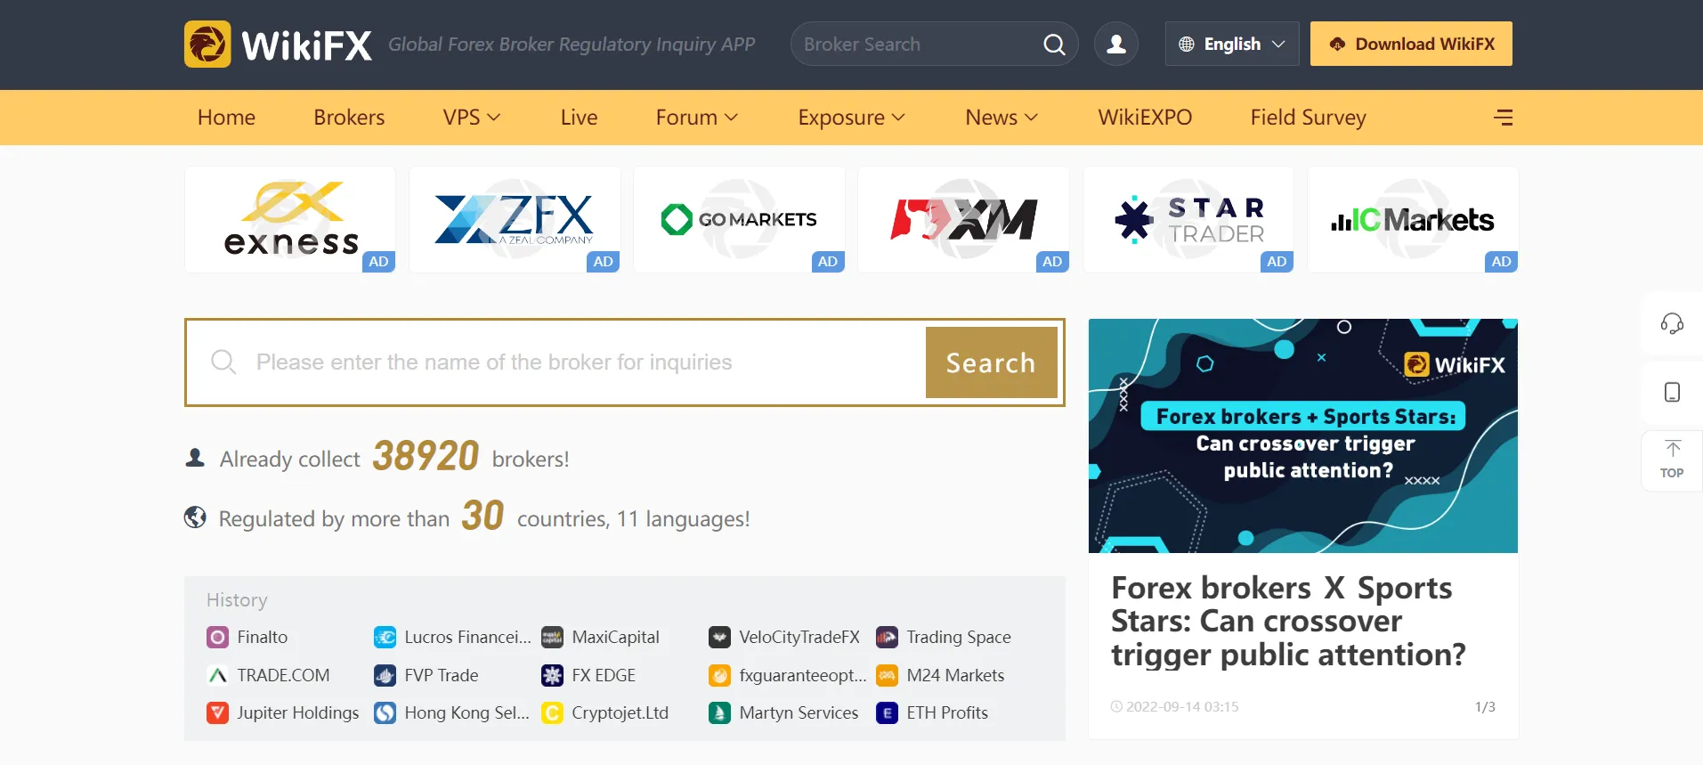This screenshot has height=765, width=1703.
Task: Click the globe icon beside English
Action: click(1187, 45)
